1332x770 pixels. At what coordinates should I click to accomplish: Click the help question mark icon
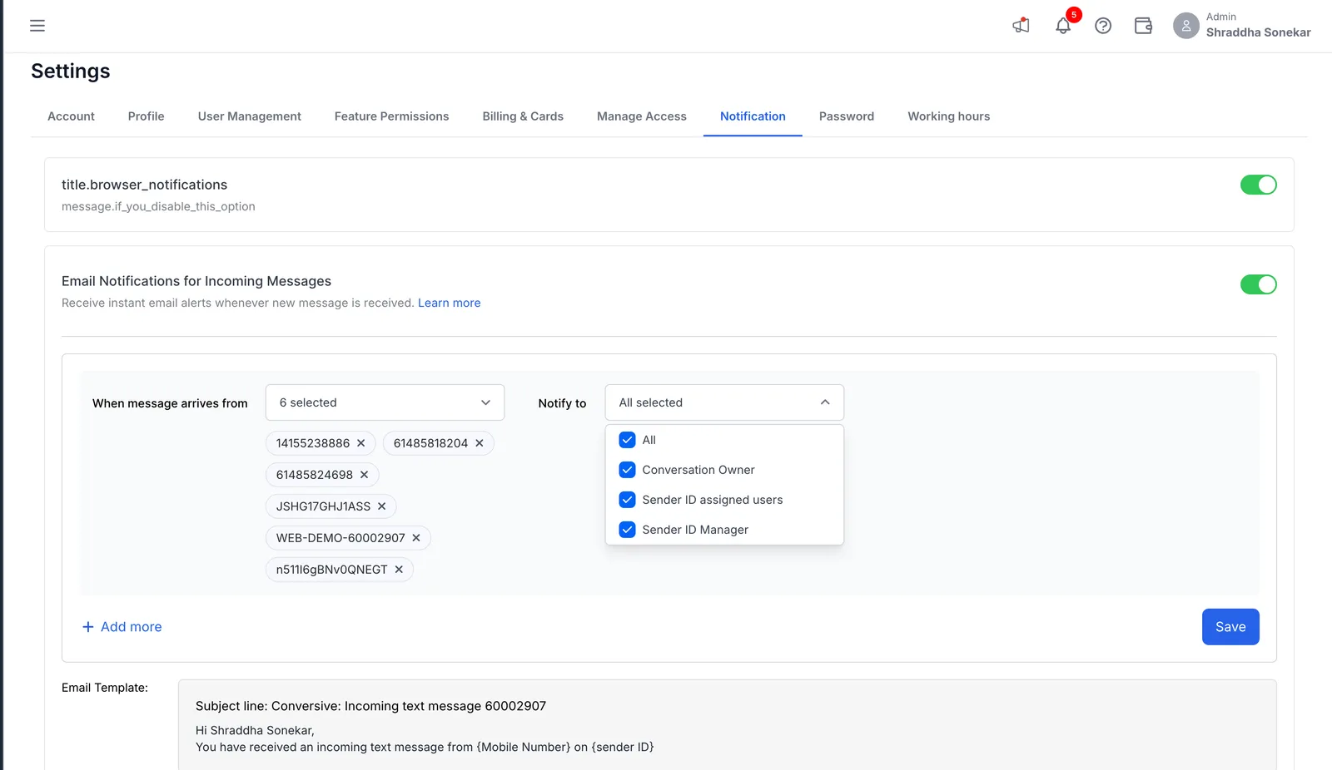point(1103,26)
